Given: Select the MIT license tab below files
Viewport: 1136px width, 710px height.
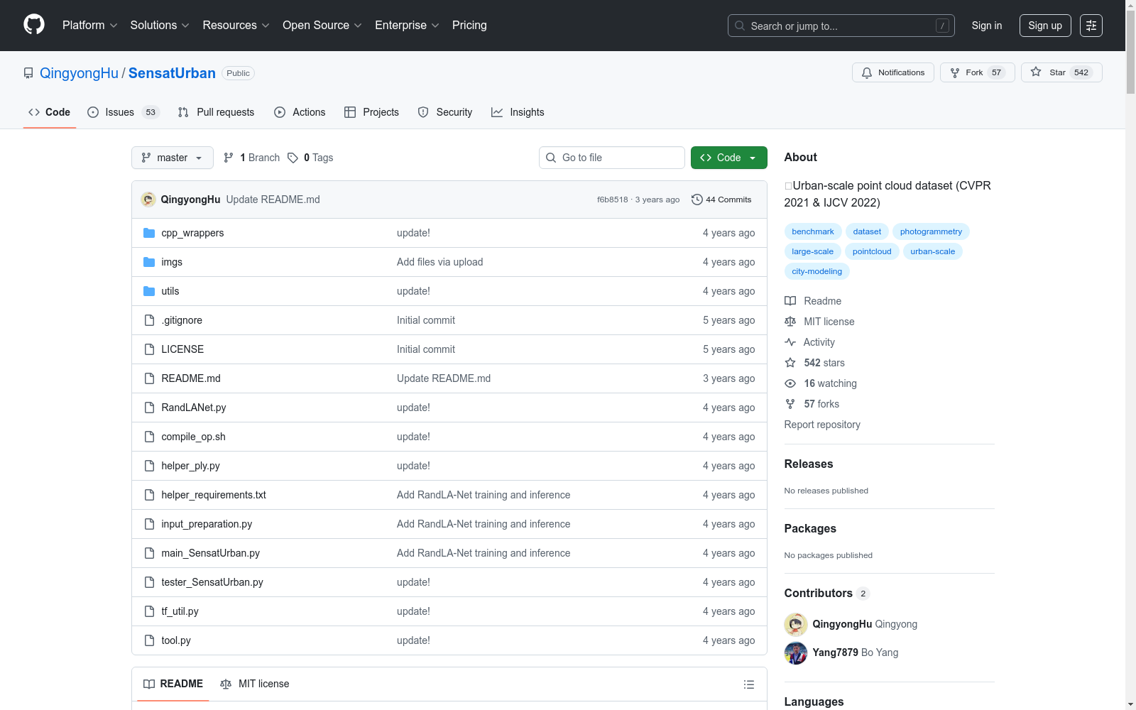Looking at the screenshot, I should pyautogui.click(x=255, y=684).
